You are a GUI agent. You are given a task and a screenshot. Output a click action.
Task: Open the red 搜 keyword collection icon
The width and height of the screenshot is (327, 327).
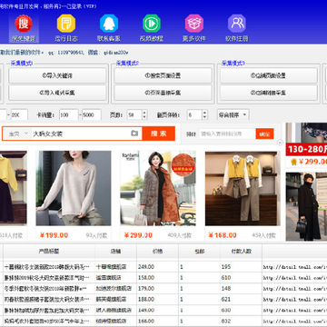24,24
